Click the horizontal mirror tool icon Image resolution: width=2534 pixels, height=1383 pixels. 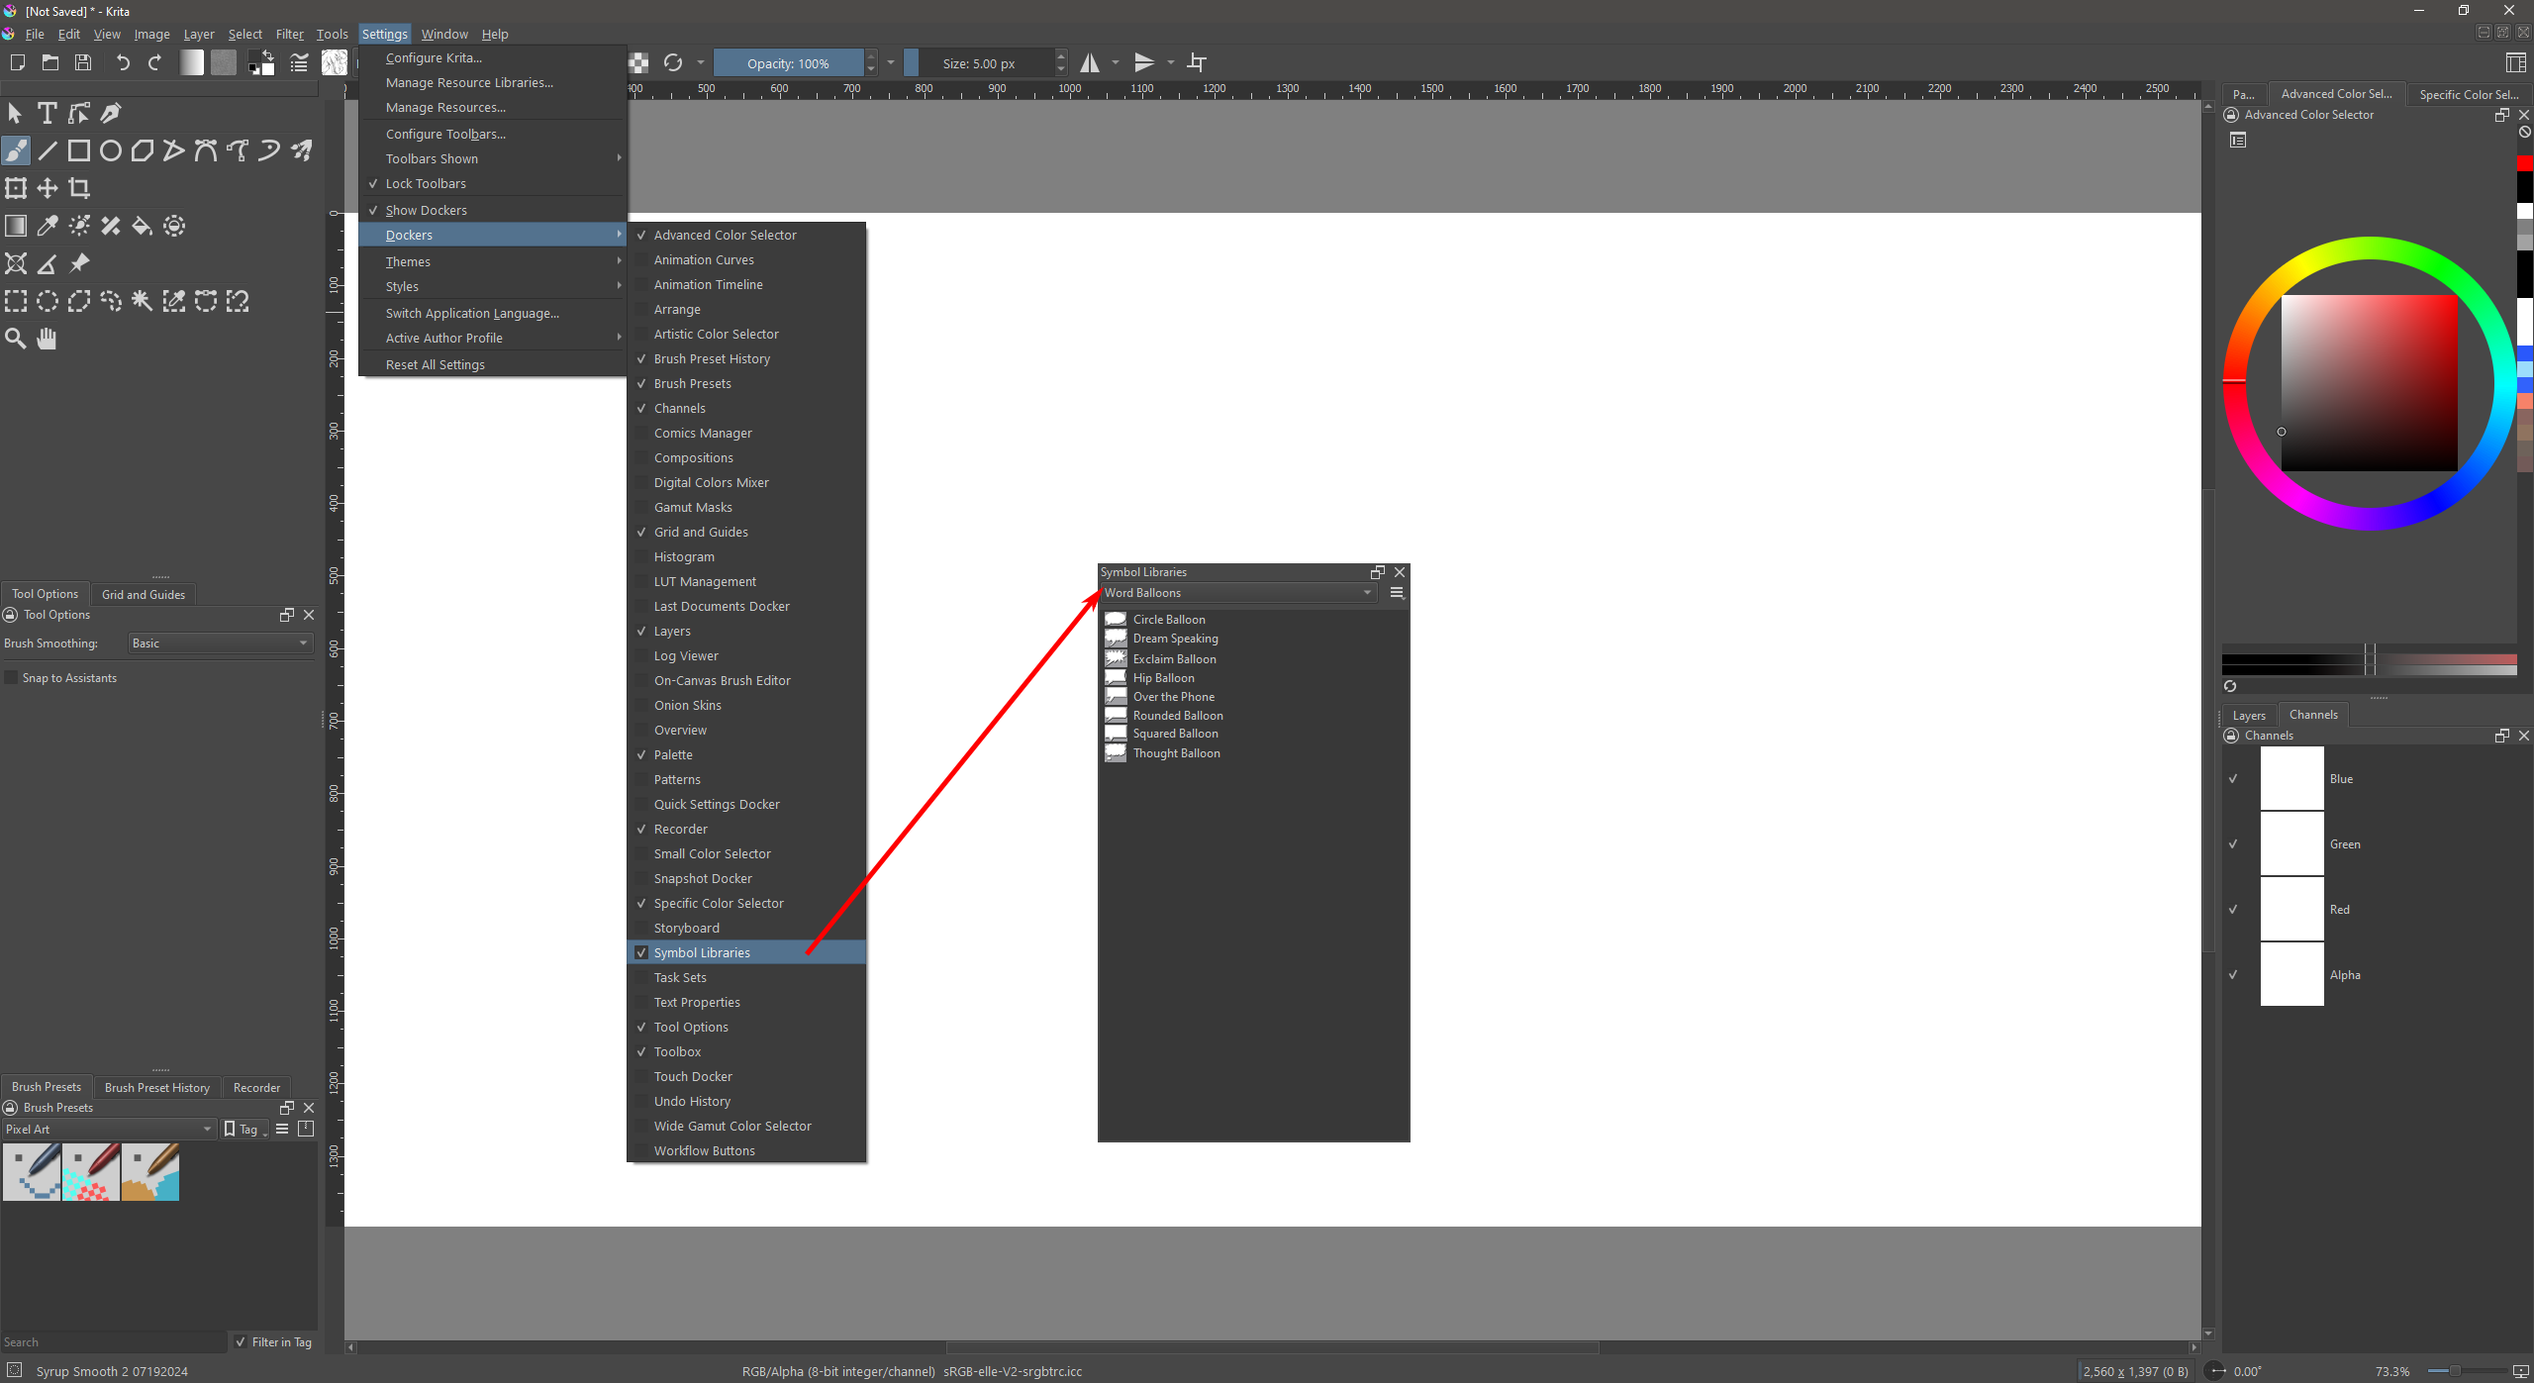click(x=1090, y=63)
